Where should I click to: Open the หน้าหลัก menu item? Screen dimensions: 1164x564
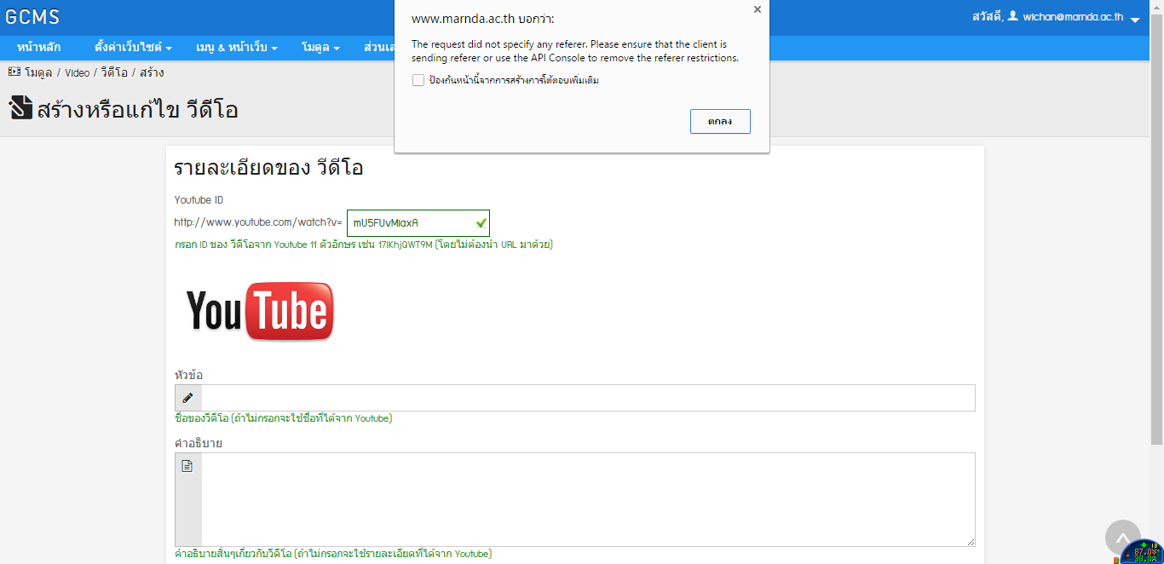[x=39, y=47]
